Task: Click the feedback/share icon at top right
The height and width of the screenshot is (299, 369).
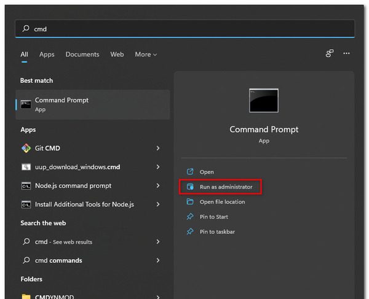Action: tap(330, 53)
